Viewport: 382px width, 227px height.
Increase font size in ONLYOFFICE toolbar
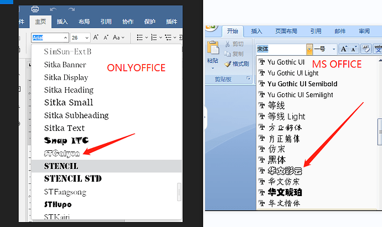pyautogui.click(x=96, y=38)
